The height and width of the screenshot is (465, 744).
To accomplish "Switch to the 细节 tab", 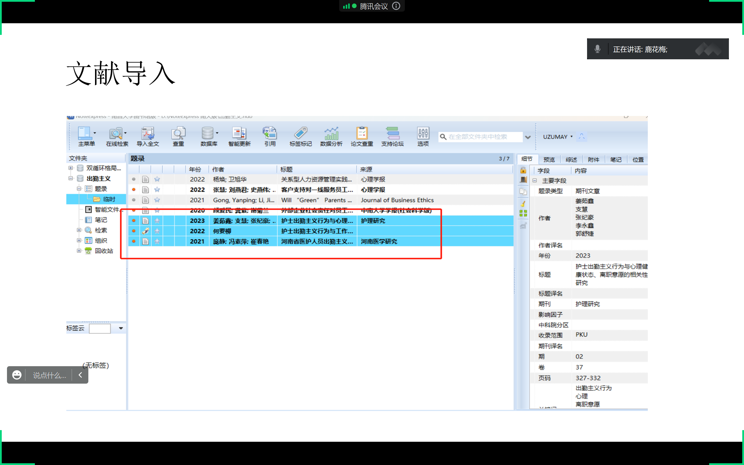I will [x=527, y=159].
